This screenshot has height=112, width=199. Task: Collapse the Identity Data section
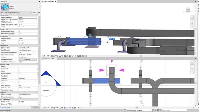click(38, 64)
